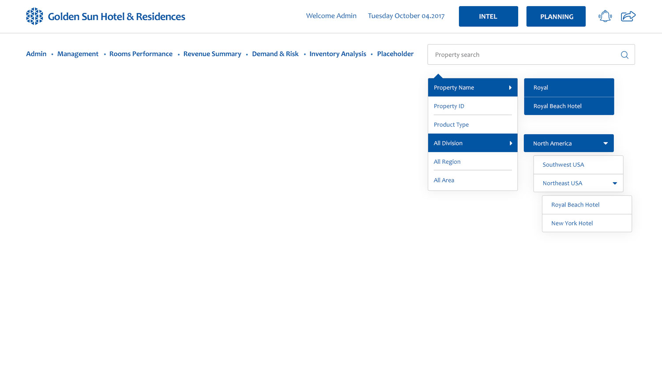Open the notifications bell icon
Screen dimensions: 662x374
605,16
